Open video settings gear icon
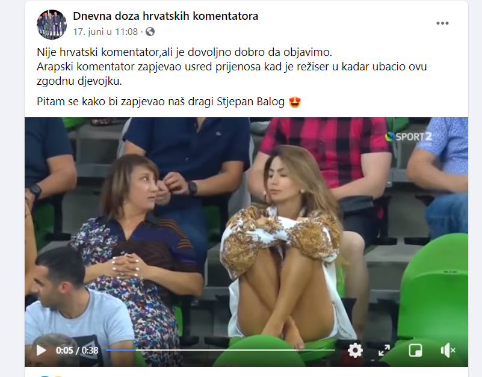The height and width of the screenshot is (377, 482). pyautogui.click(x=355, y=351)
